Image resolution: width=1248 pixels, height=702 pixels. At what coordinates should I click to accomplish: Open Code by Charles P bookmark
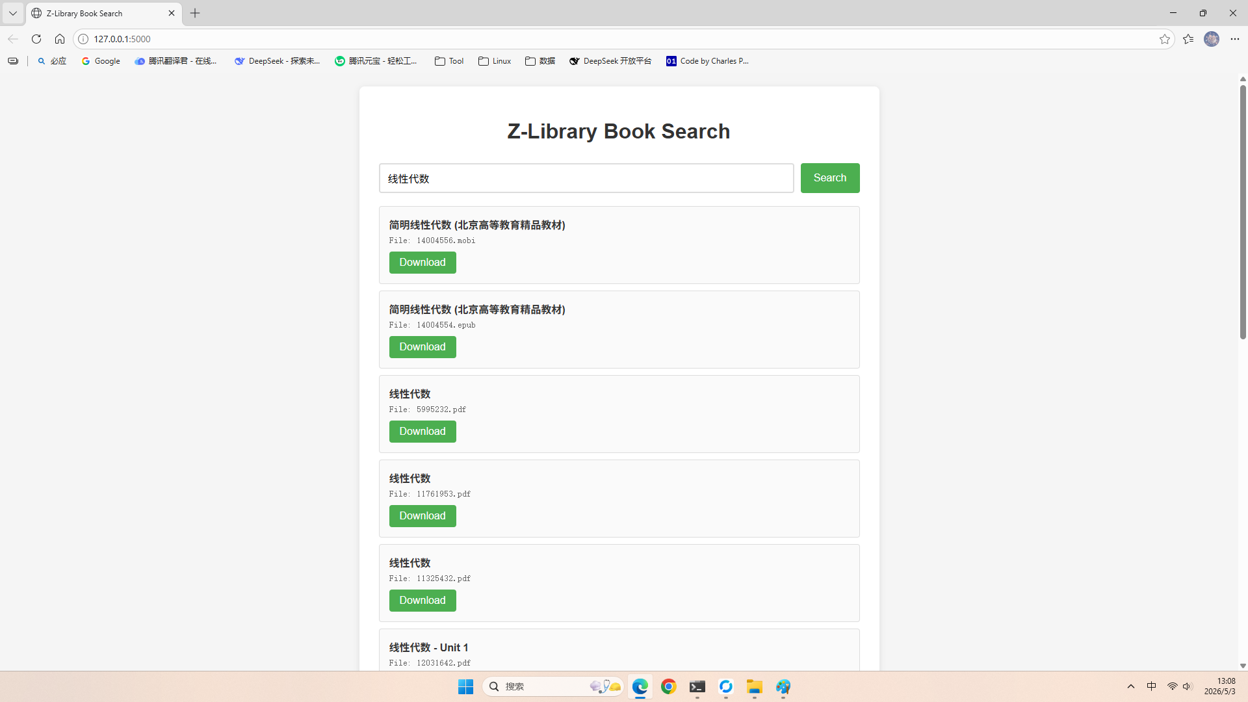tap(707, 61)
